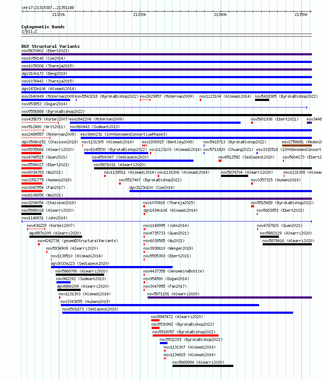Image resolution: width=322 pixels, height=380 pixels.
Task: Open nsv5515689 (ByrskaBishop2022) label
Action: (x=282, y=203)
